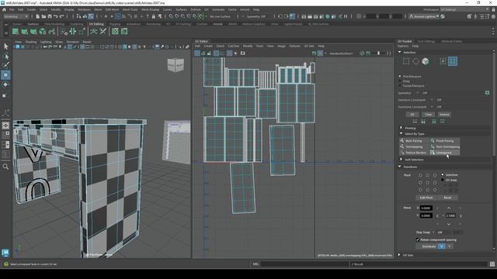Open the Workspace dropdown at top right
The height and width of the screenshot is (279, 497).
click(465, 10)
